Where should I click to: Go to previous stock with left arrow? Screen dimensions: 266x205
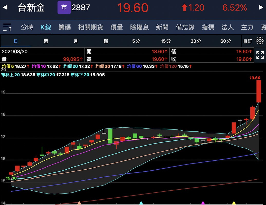coord(5,7)
